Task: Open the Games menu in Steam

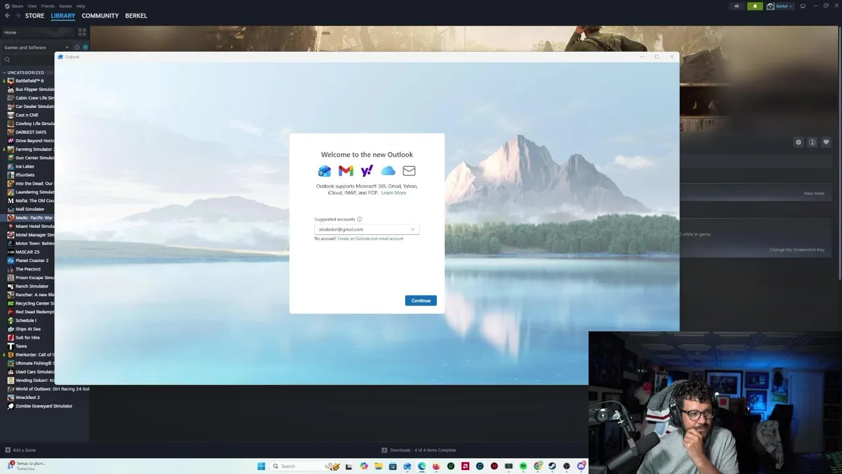Action: 65,6
